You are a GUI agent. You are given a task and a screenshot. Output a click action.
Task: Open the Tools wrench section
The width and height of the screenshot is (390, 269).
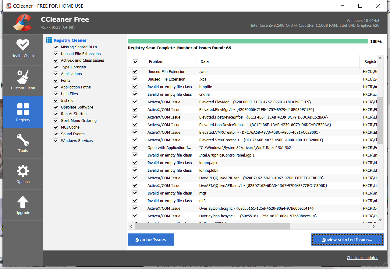23,143
